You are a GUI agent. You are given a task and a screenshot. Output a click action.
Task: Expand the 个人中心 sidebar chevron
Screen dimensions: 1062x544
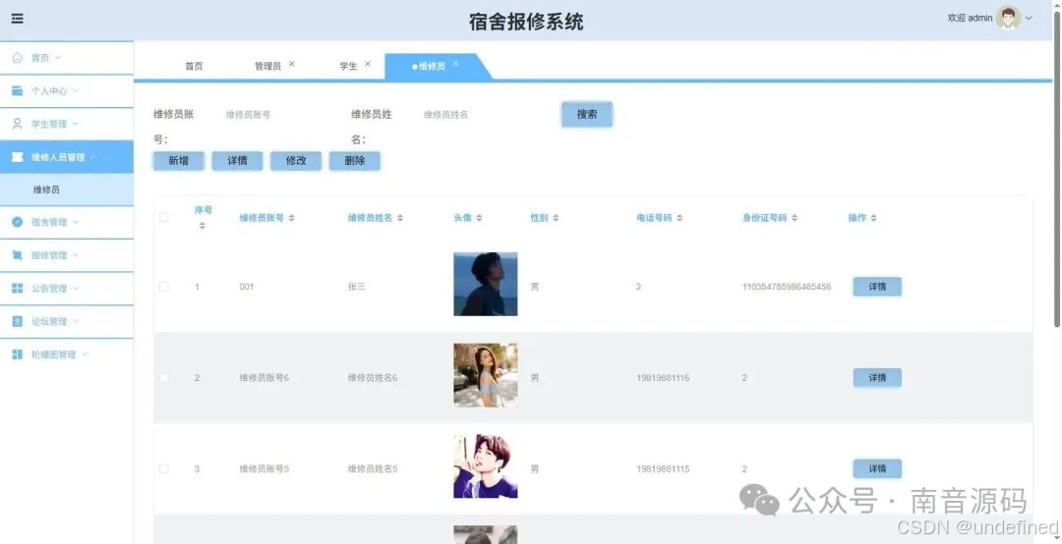(75, 90)
